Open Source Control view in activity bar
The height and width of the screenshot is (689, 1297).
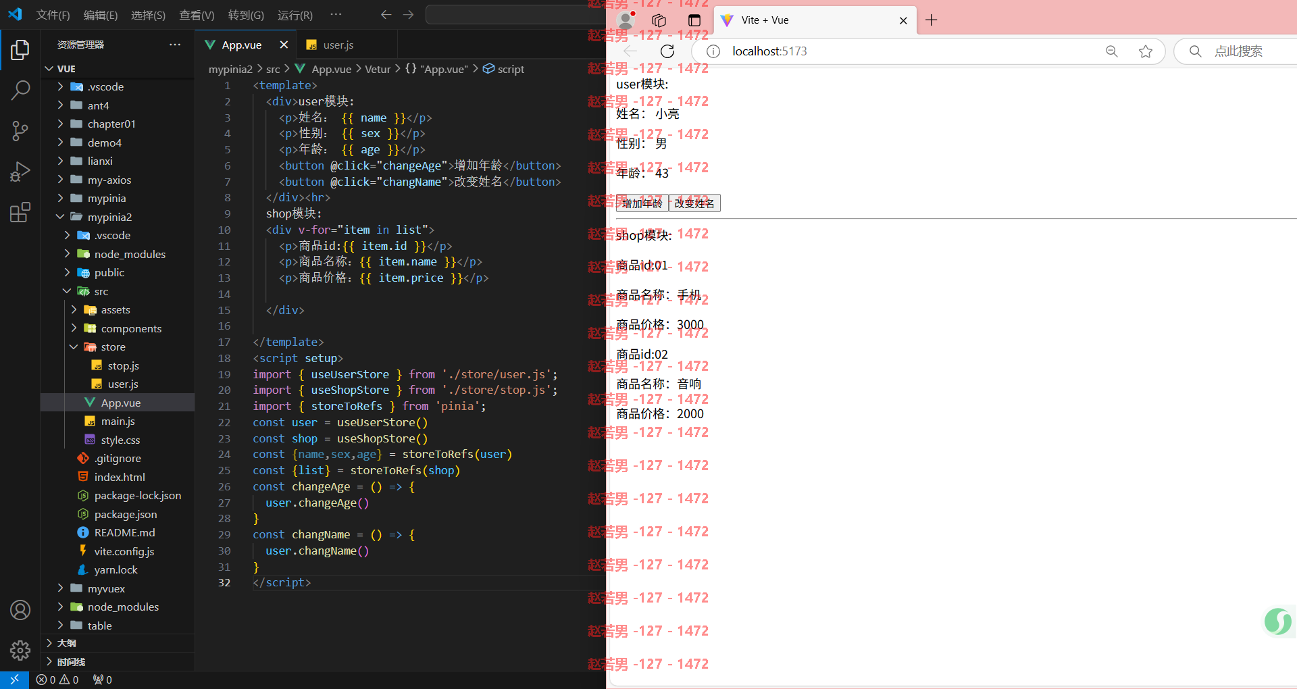[20, 131]
